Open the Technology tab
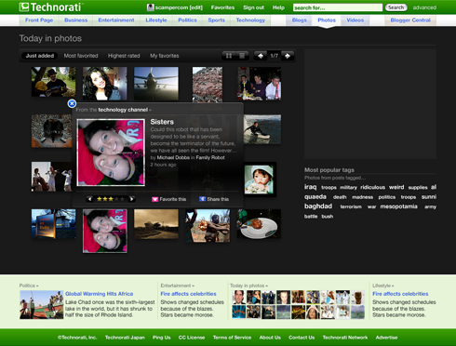The height and width of the screenshot is (346, 456). (250, 20)
